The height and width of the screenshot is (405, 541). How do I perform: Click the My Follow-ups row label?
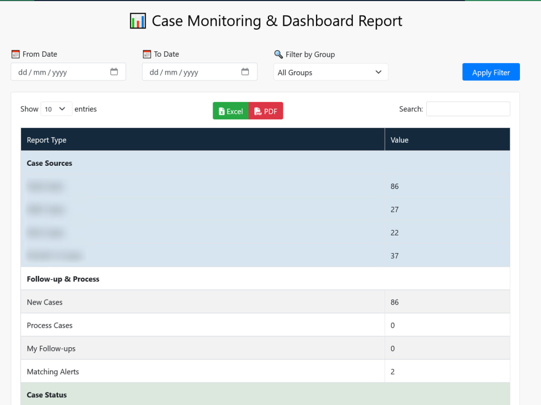51,348
